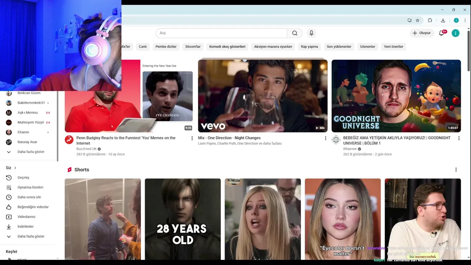Open options for Goodnight Universe video
Image resolution: width=471 pixels, height=265 pixels.
459,138
